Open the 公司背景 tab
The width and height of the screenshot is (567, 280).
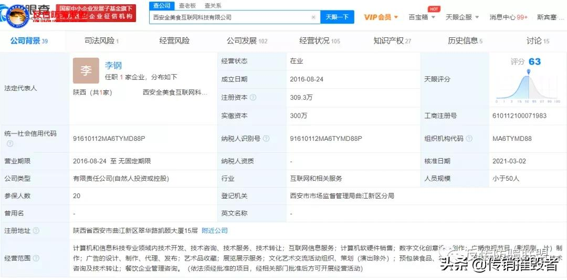pyautogui.click(x=29, y=41)
